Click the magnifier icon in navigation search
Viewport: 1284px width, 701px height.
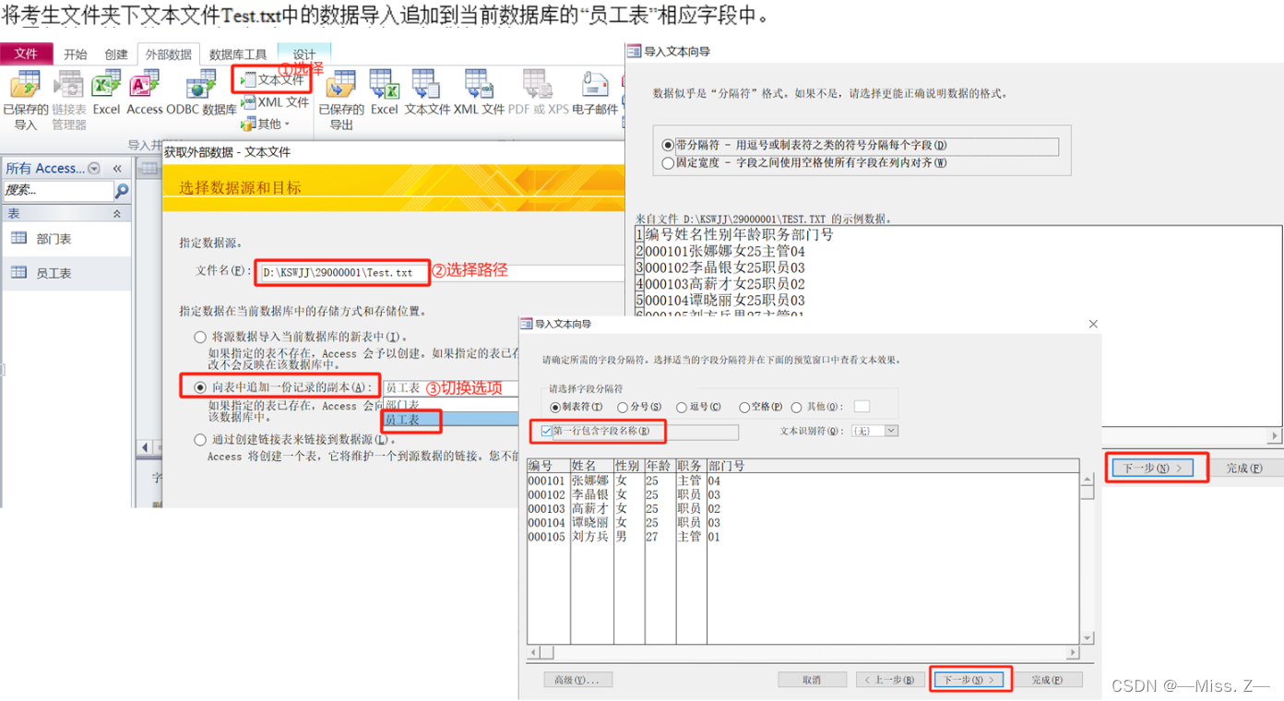point(121,191)
